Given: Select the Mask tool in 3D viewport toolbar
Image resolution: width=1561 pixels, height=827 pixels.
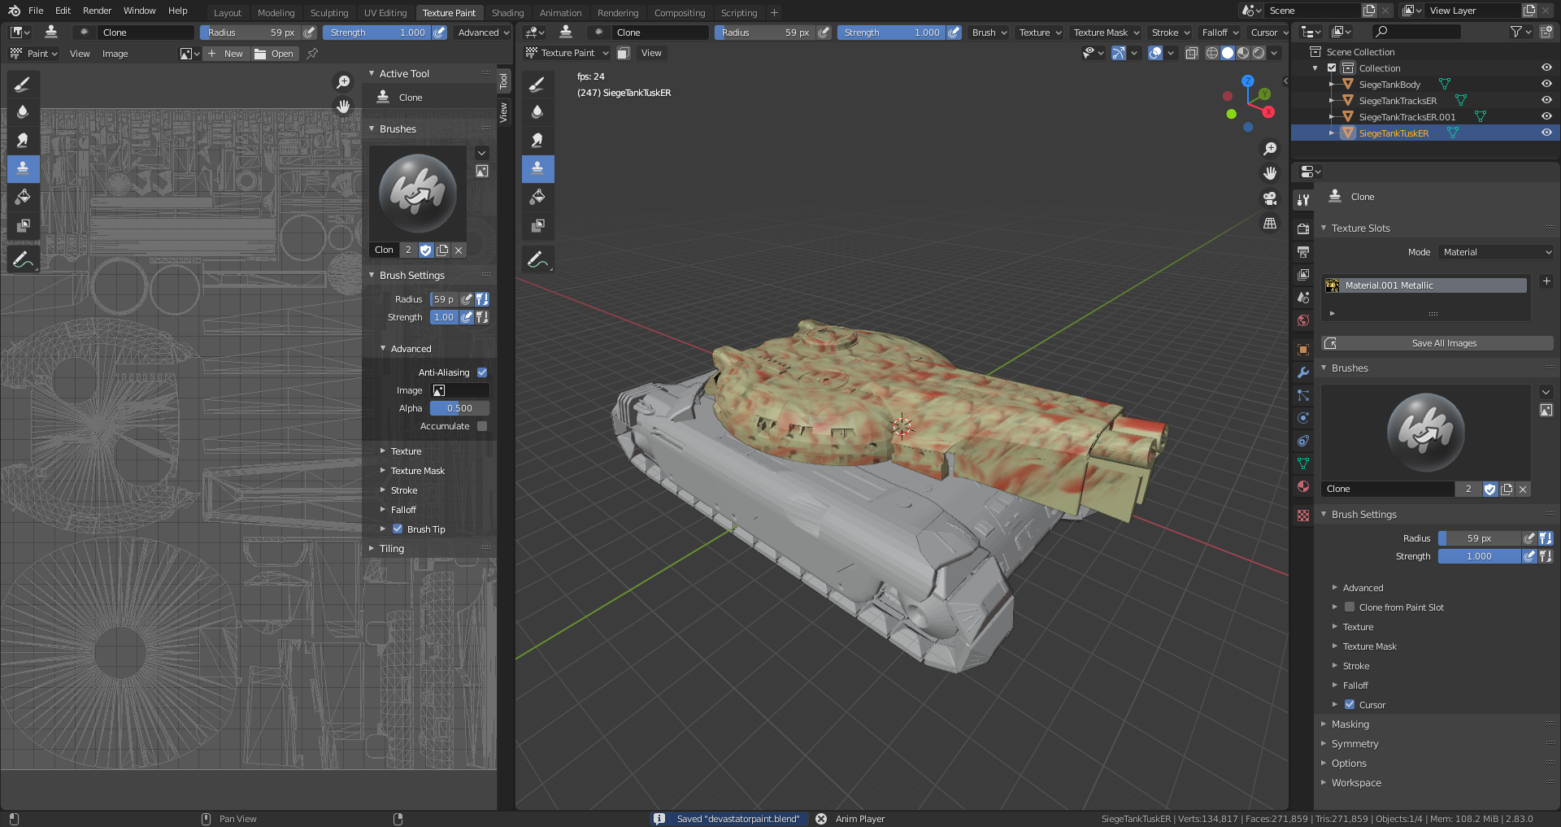Looking at the screenshot, I should pos(537,225).
